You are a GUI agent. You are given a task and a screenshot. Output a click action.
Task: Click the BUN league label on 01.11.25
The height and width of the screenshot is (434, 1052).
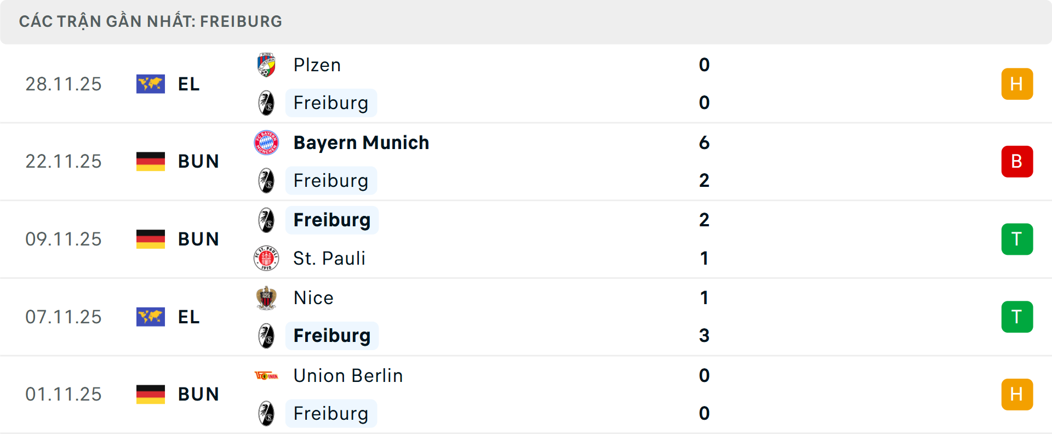click(198, 395)
